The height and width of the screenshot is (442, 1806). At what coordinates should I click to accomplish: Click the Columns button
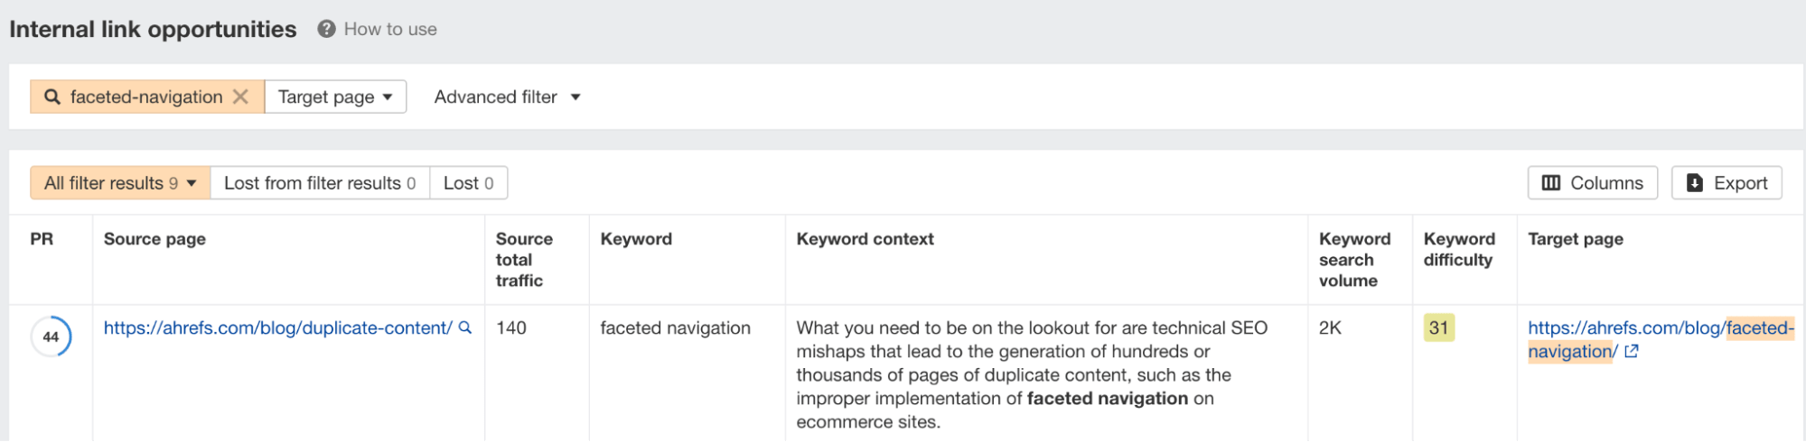1593,183
